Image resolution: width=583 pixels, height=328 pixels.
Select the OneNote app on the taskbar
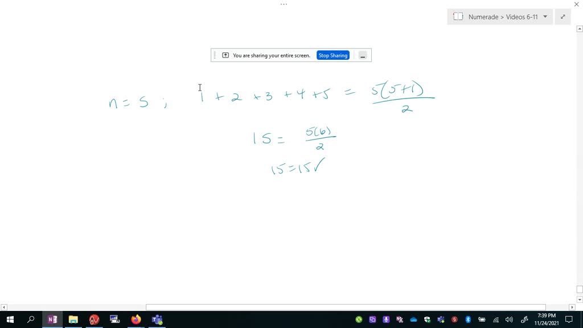tap(52, 319)
